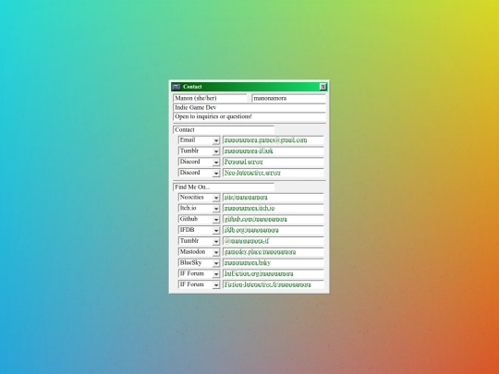
Task: Visit the site/manonamora Neocities link
Action: [246, 198]
